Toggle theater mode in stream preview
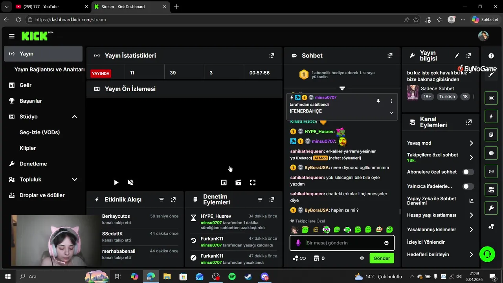 click(x=238, y=182)
